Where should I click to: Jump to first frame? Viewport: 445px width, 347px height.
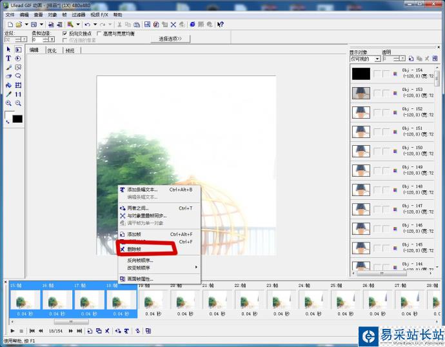pyautogui.click(x=32, y=331)
